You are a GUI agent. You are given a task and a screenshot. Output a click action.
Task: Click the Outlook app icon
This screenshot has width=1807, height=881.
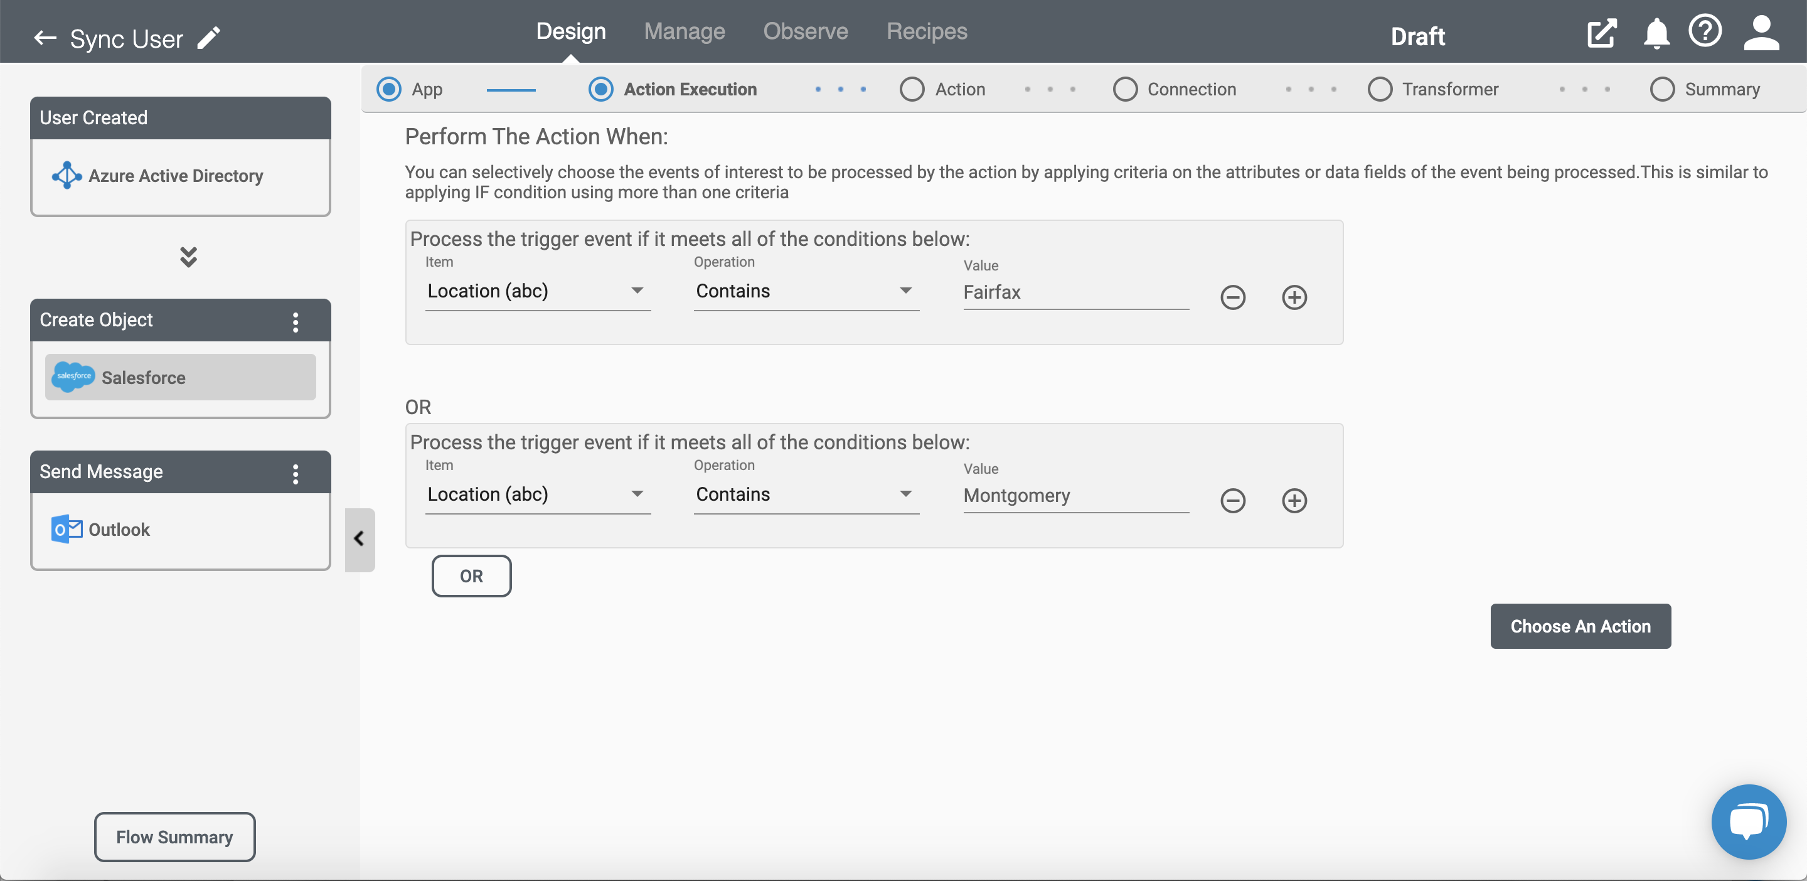[67, 529]
